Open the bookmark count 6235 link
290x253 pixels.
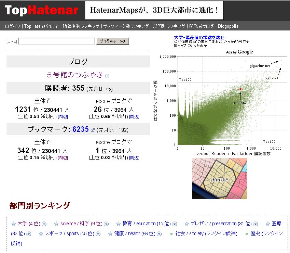81,129
